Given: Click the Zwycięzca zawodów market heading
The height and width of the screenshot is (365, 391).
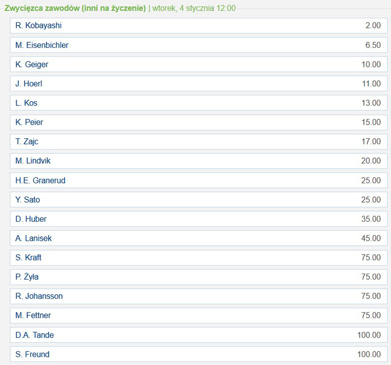Looking at the screenshot, I should (75, 8).
